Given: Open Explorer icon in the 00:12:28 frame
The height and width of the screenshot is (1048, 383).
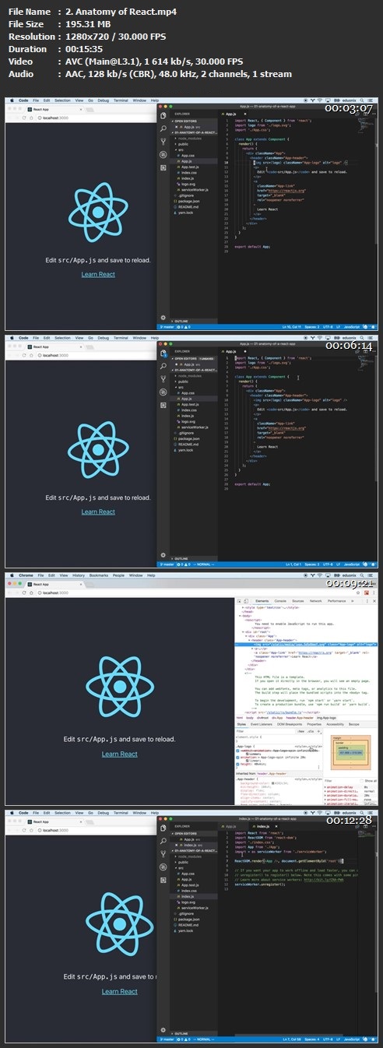Looking at the screenshot, I should pyautogui.click(x=163, y=829).
